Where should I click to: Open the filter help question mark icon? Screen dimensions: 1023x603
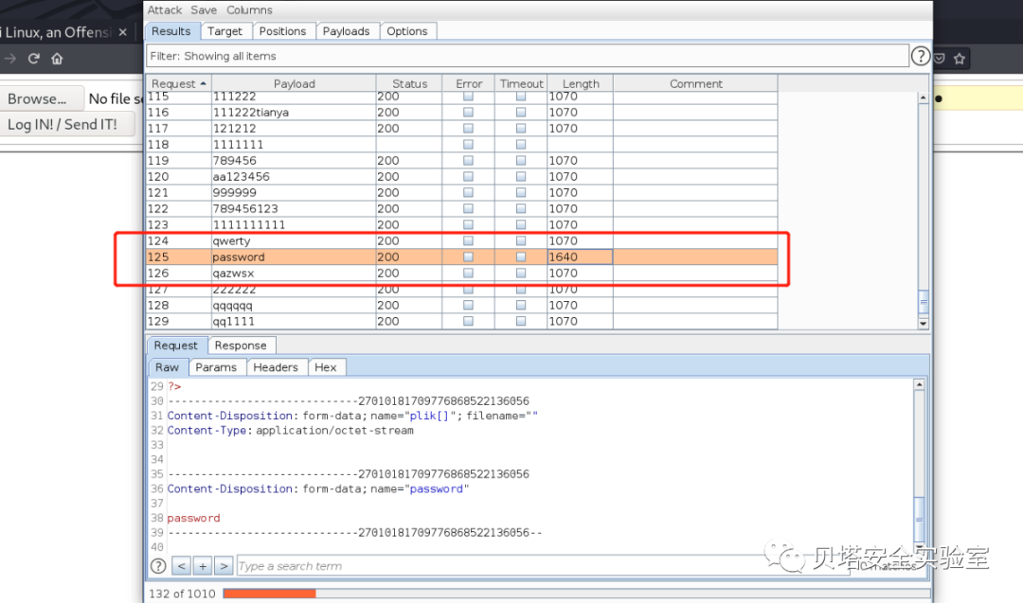point(920,56)
